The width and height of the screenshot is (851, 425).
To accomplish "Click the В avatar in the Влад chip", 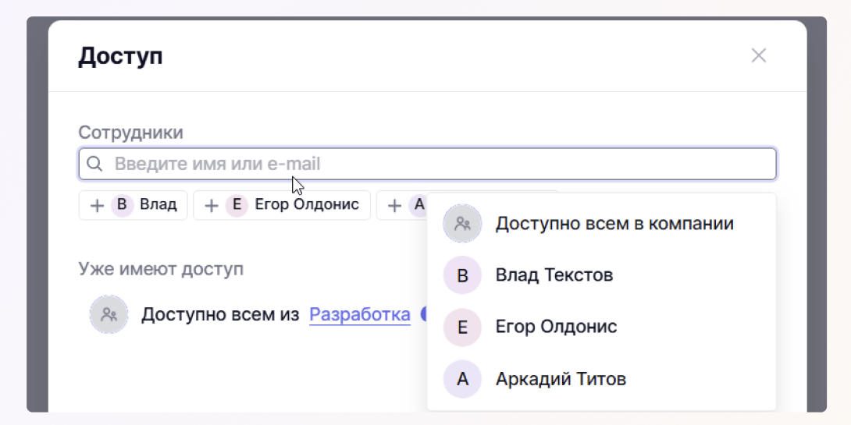I will 122,206.
